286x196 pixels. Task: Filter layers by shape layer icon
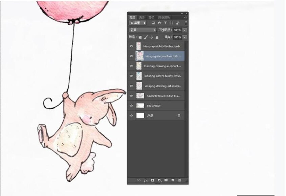[172, 23]
